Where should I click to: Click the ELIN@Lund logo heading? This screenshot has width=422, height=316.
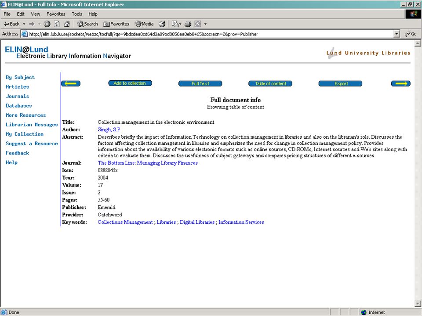point(27,50)
